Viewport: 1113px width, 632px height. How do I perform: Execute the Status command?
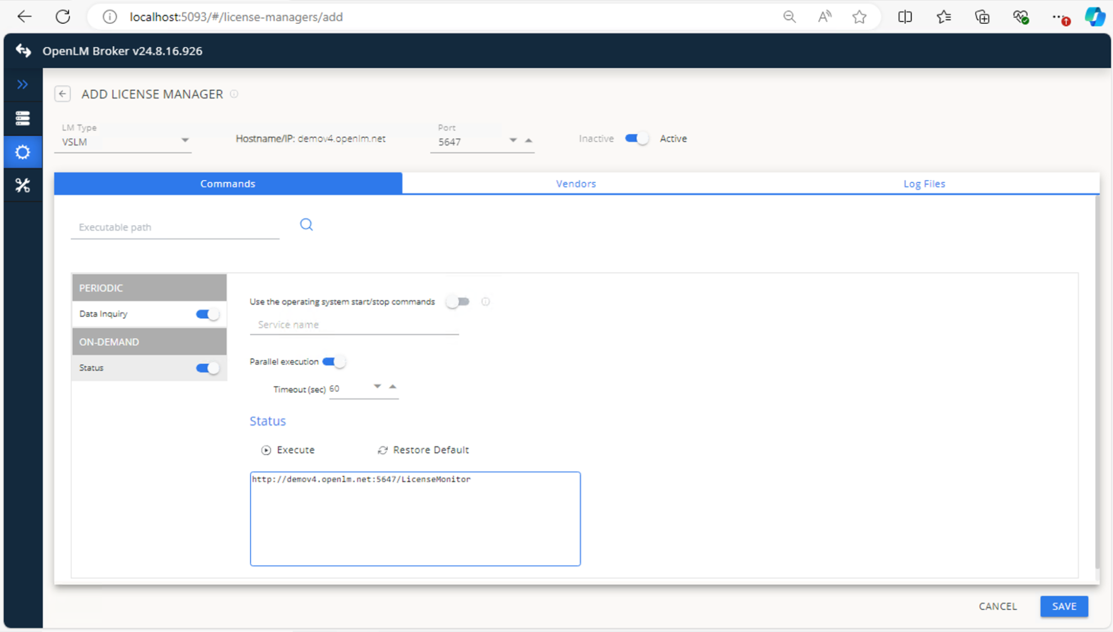tap(288, 450)
